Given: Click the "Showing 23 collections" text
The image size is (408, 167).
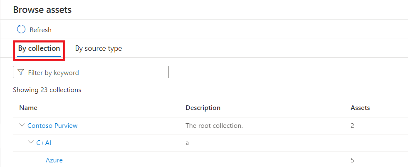Looking at the screenshot, I should click(x=47, y=90).
